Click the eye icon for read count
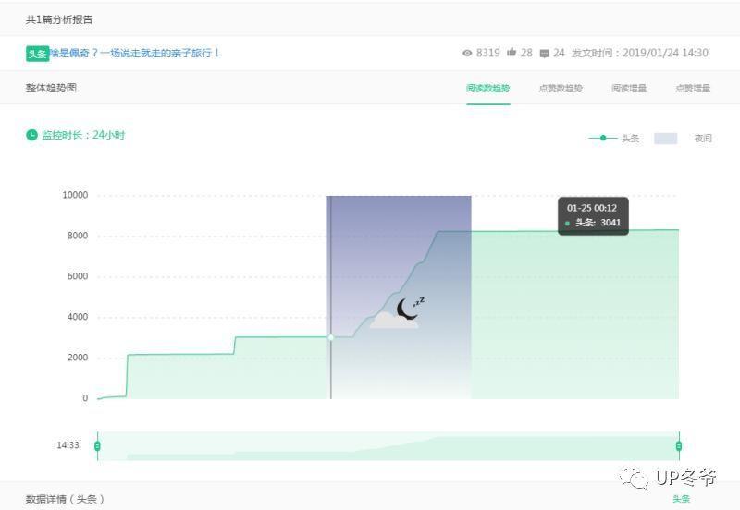The image size is (740, 510). pyautogui.click(x=467, y=54)
